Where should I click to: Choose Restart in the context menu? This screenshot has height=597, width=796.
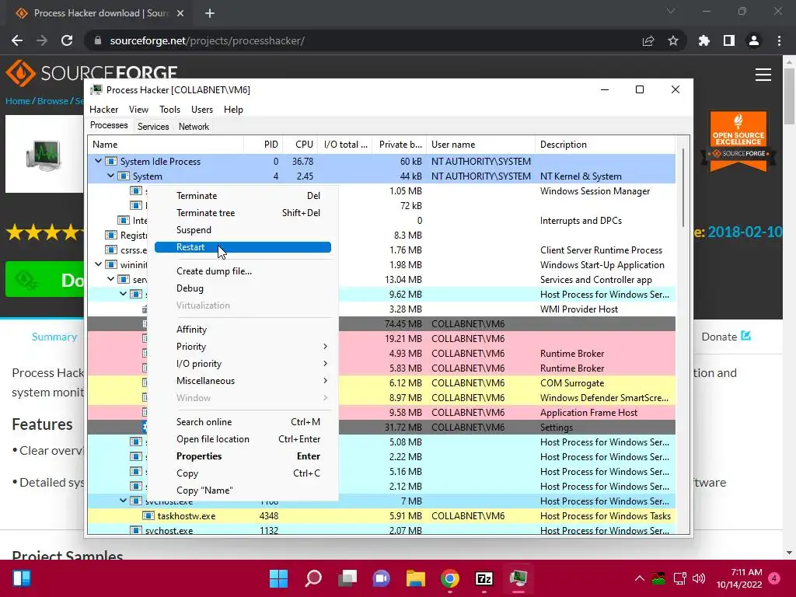click(x=243, y=247)
